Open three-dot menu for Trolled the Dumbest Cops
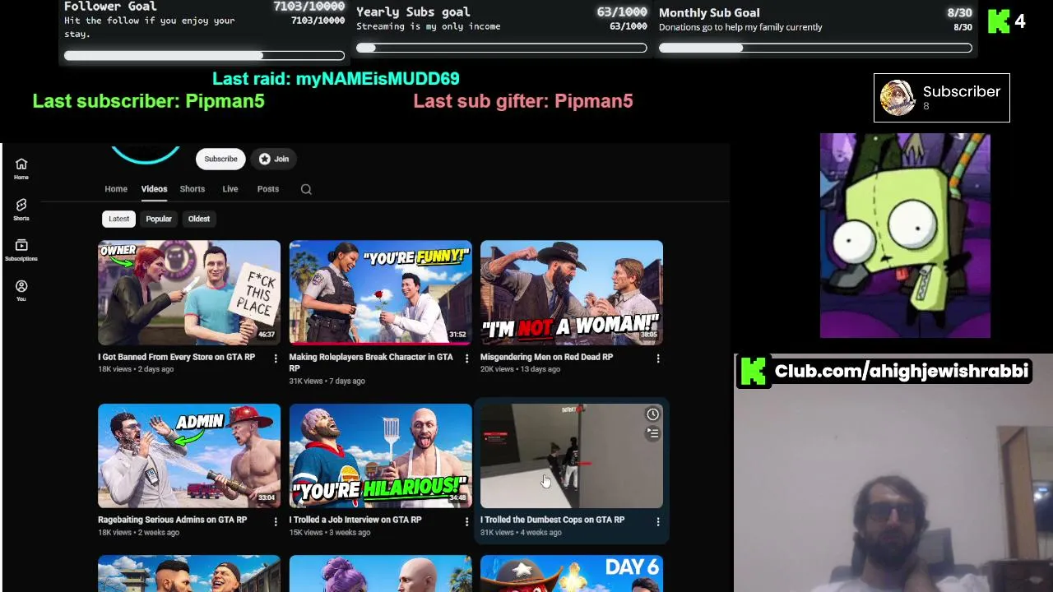The height and width of the screenshot is (592, 1053). click(657, 521)
